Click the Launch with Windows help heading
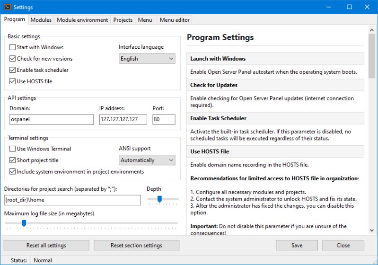The height and width of the screenshot is (265, 378). click(218, 59)
